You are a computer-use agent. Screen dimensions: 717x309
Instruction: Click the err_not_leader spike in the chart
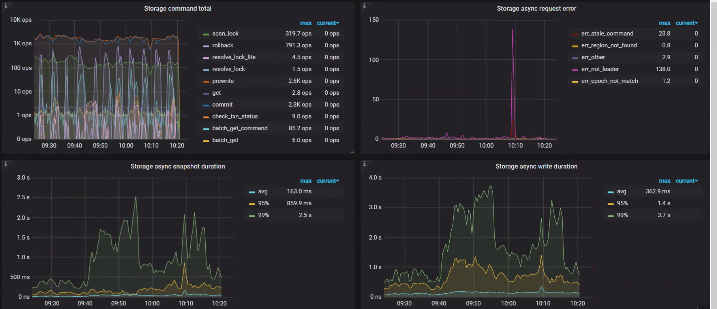(513, 31)
